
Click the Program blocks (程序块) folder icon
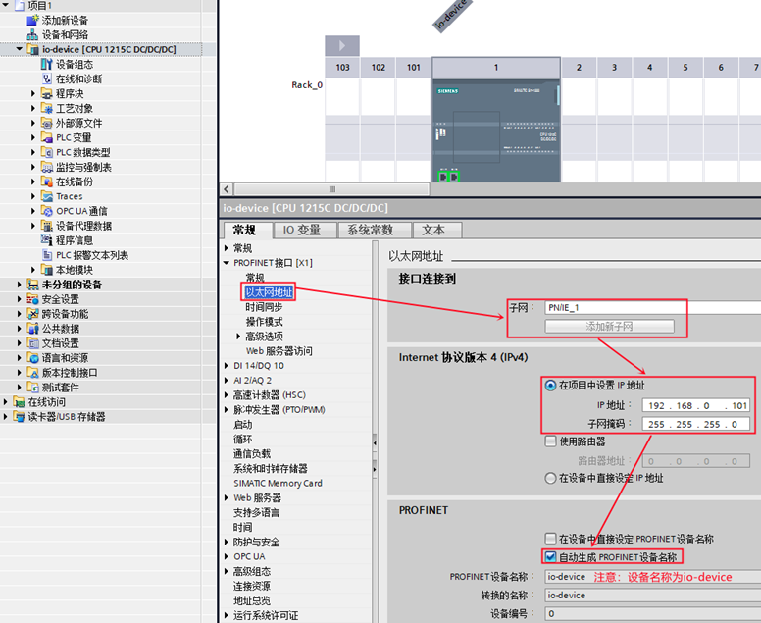[x=47, y=93]
